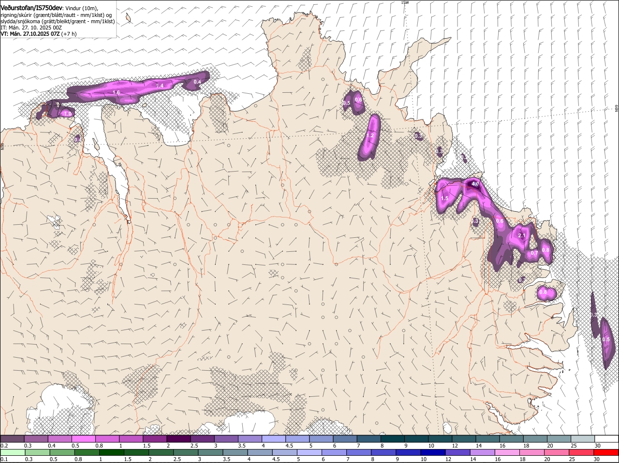The width and height of the screenshot is (619, 463).
Task: Click the 15W longitude label
Action: pyautogui.click(x=405, y=2)
